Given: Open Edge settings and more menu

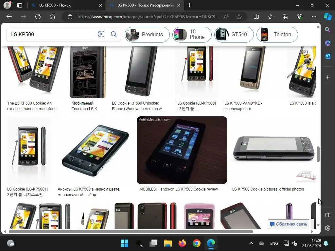Looking at the screenshot, I should click(314, 17).
